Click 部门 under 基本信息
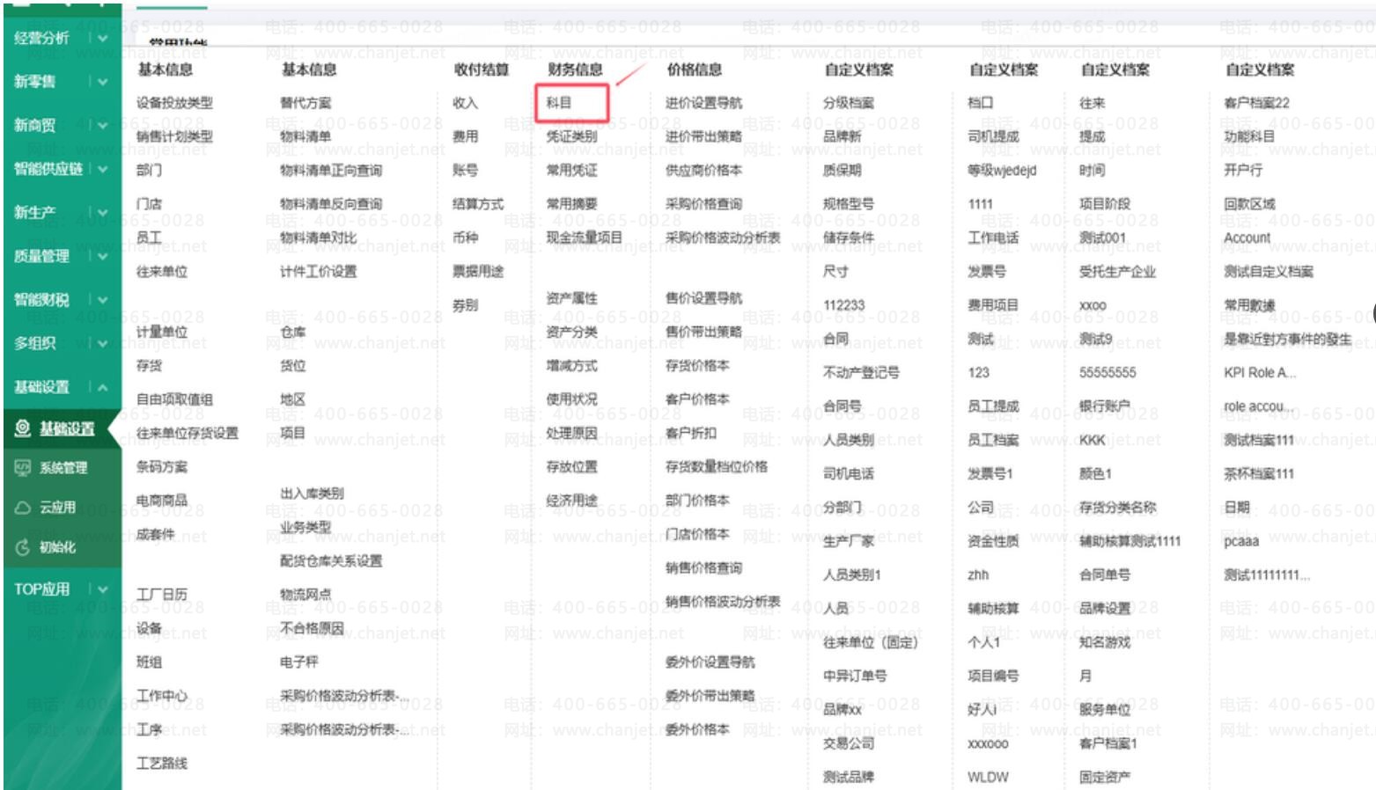The height and width of the screenshot is (790, 1376). [x=149, y=170]
